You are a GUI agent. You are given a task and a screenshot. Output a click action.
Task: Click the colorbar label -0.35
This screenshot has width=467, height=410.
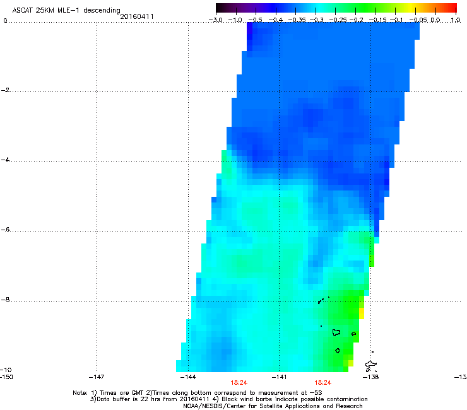pos(297,20)
